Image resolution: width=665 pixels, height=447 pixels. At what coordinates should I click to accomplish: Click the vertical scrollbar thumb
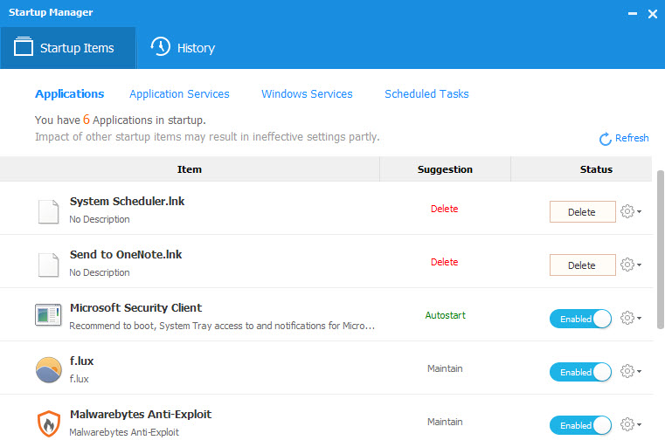coord(661,249)
